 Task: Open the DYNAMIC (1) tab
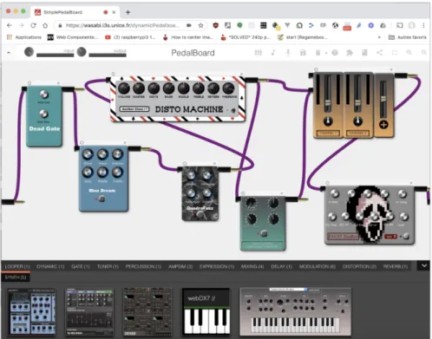coord(50,266)
